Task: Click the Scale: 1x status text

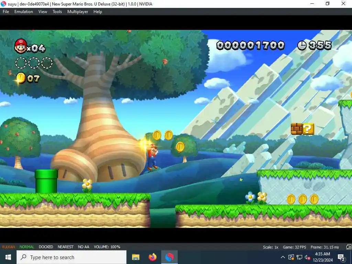Action: coord(271,247)
